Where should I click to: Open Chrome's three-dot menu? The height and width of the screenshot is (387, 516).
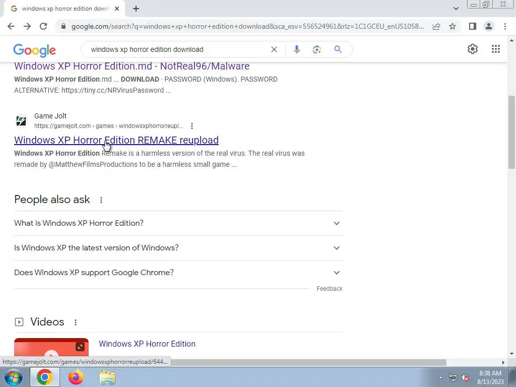click(x=505, y=26)
